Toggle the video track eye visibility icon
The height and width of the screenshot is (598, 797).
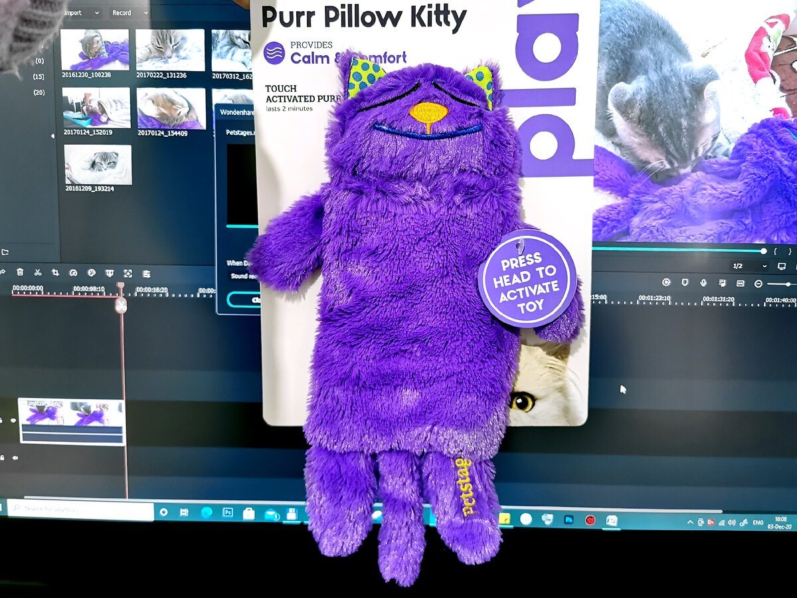[x=14, y=421]
